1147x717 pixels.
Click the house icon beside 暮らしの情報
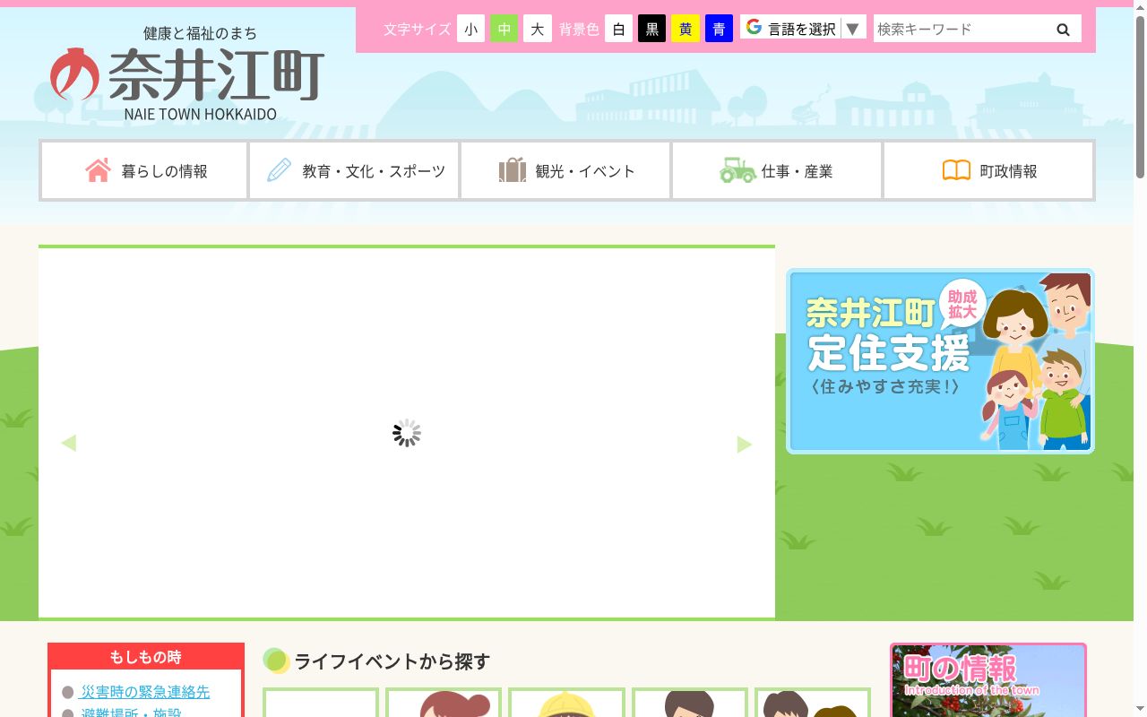99,170
